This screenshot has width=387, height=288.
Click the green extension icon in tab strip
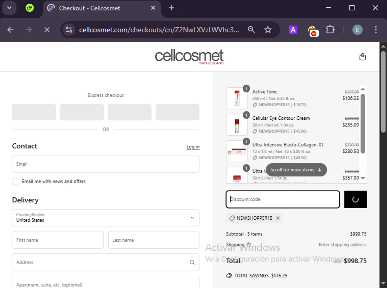[x=30, y=8]
